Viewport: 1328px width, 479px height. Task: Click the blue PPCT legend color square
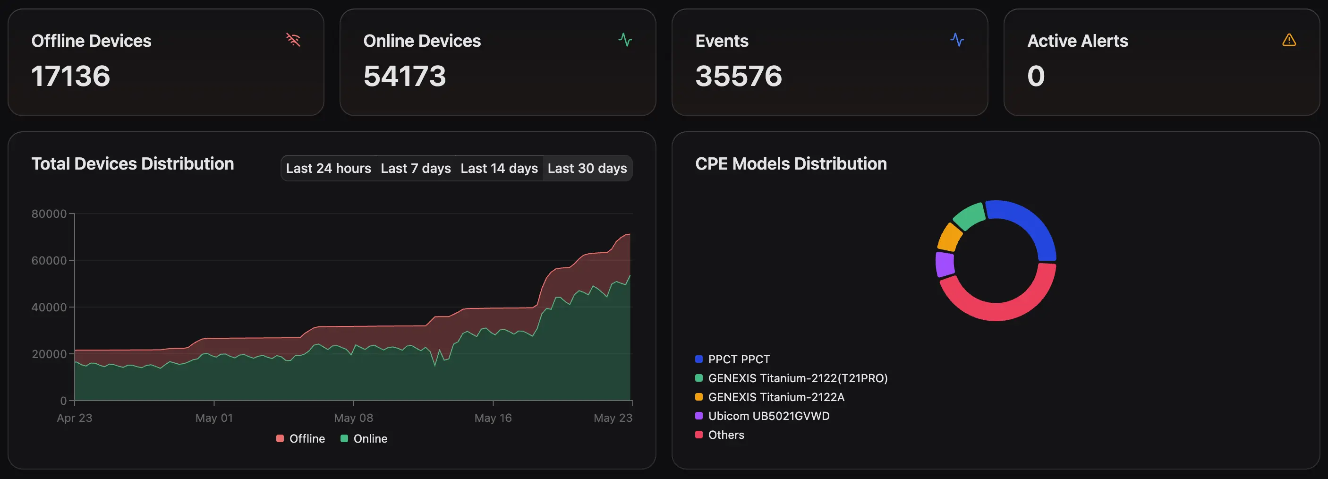[x=699, y=359]
